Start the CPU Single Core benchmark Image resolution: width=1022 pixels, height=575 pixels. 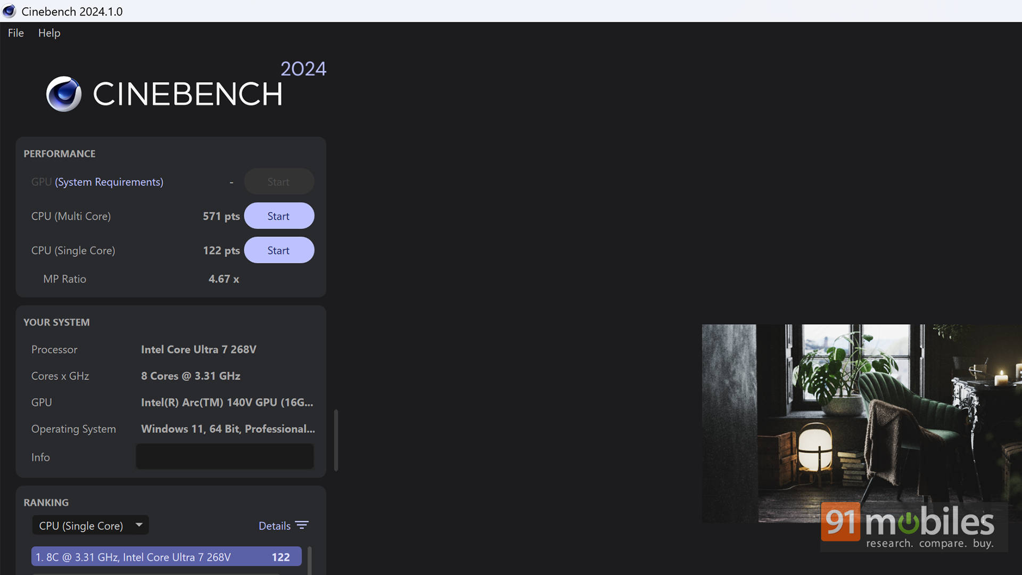click(278, 250)
